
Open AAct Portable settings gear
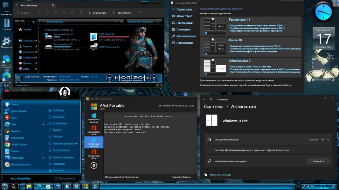93,166
